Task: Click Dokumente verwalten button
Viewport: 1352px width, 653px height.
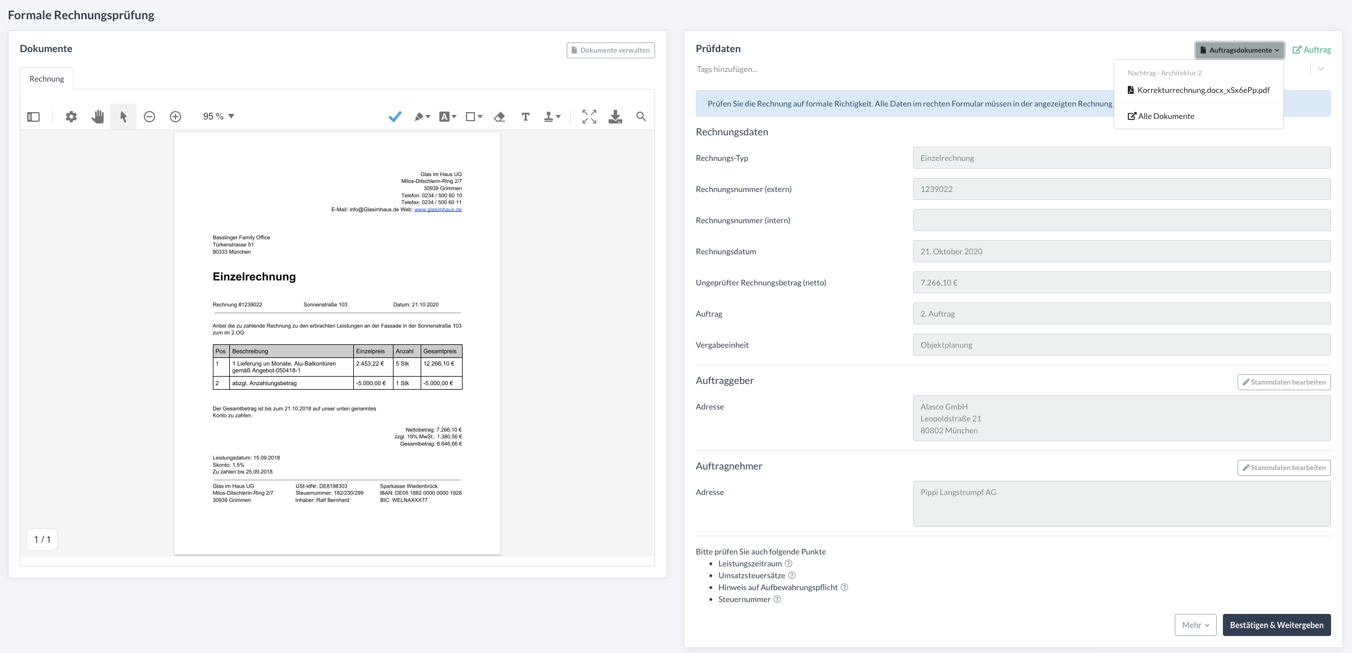Action: click(x=611, y=50)
